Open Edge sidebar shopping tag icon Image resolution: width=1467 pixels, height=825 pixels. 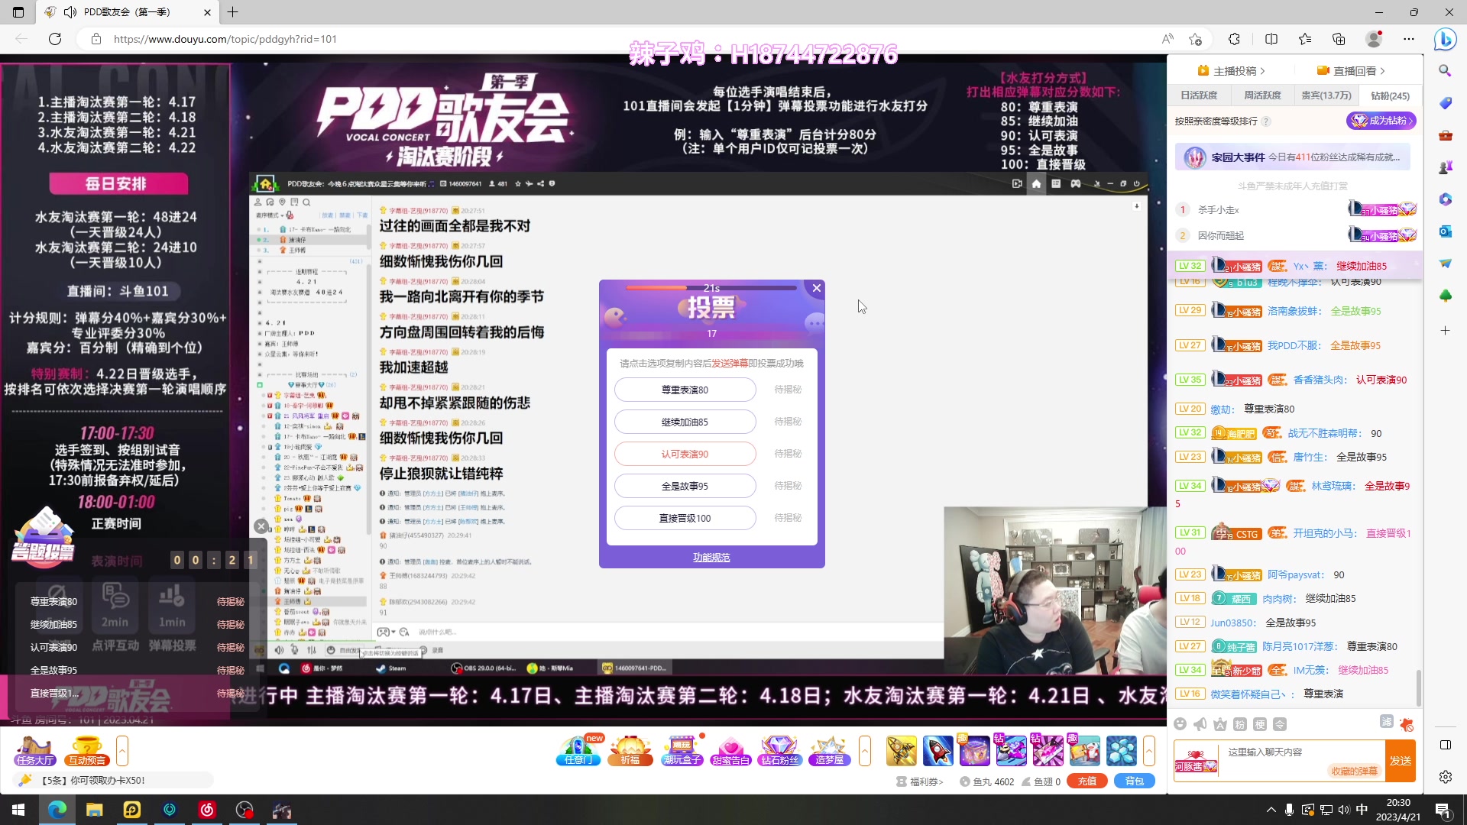pyautogui.click(x=1445, y=103)
